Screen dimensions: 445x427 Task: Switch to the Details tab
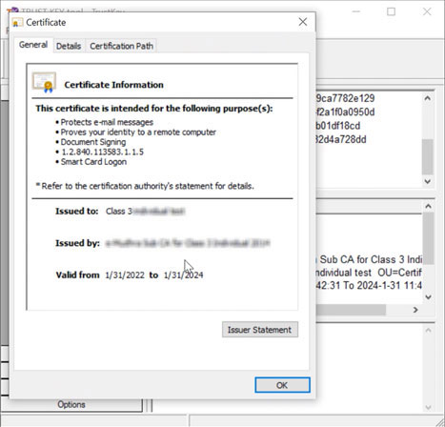[69, 46]
